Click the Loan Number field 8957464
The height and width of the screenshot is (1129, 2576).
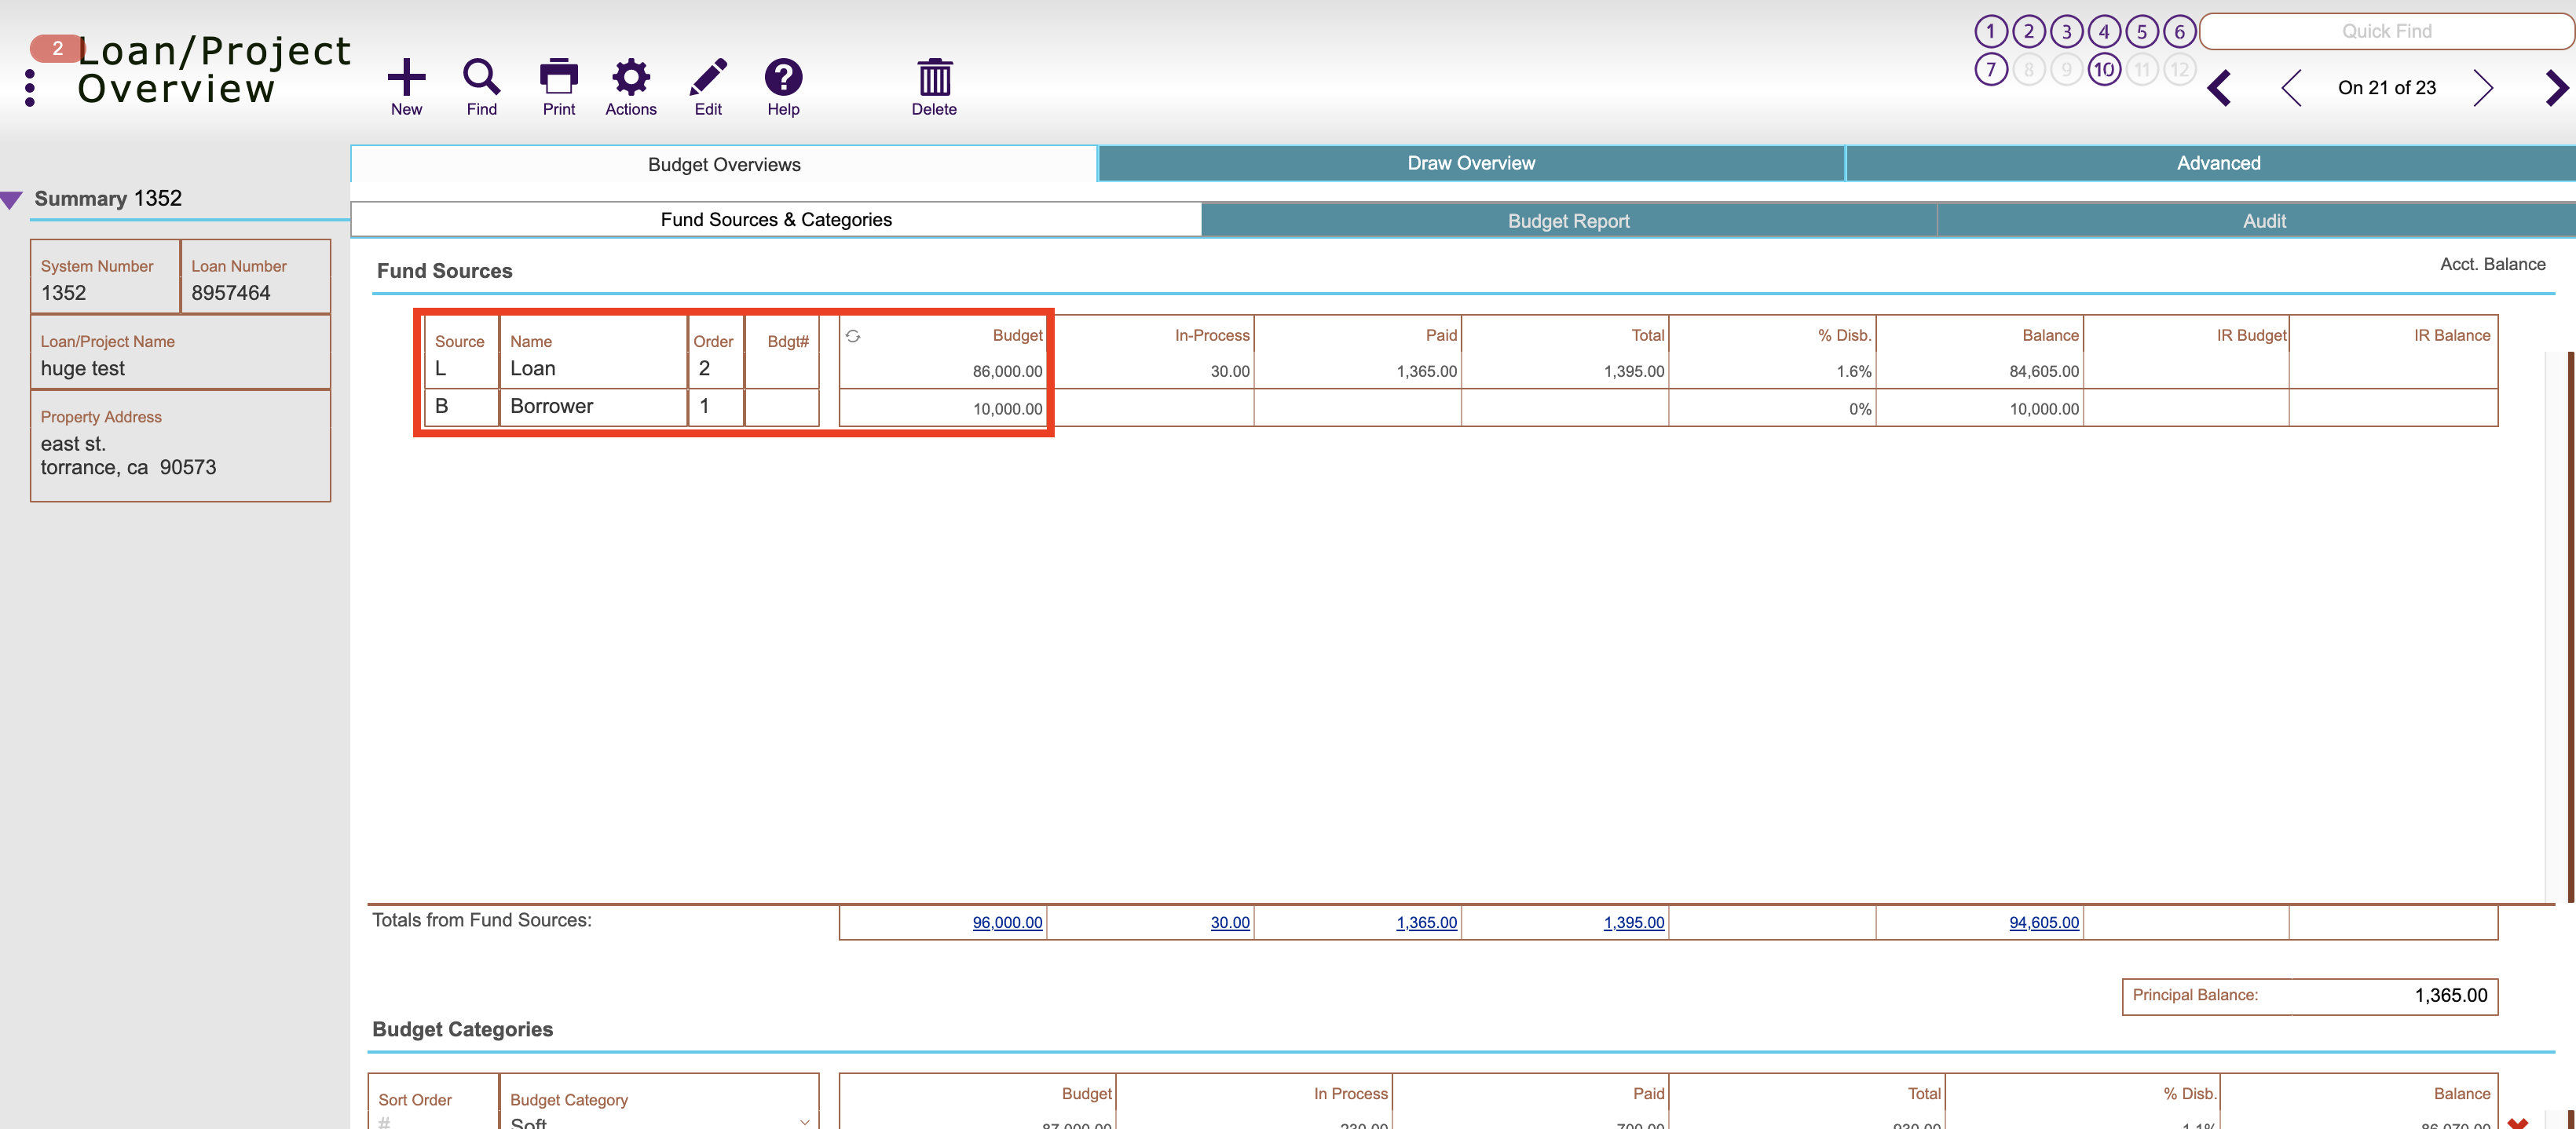[255, 277]
